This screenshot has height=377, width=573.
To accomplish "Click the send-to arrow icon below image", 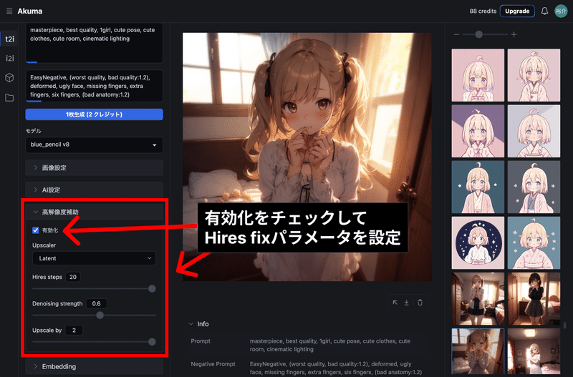I will pos(395,303).
